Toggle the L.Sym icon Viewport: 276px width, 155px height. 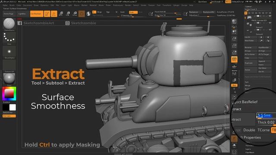[x=234, y=74]
